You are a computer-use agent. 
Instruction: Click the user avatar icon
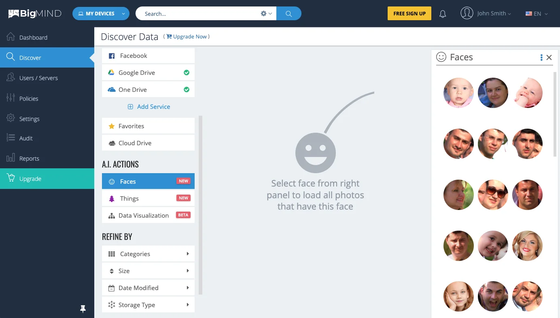467,13
